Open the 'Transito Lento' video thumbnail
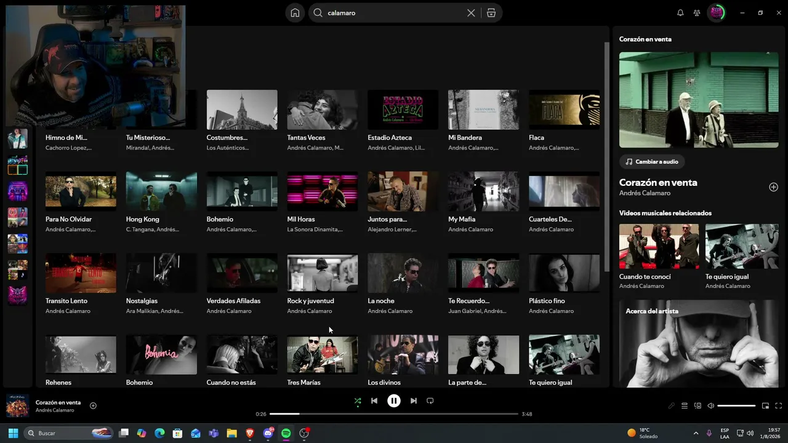788x443 pixels. pos(81,273)
